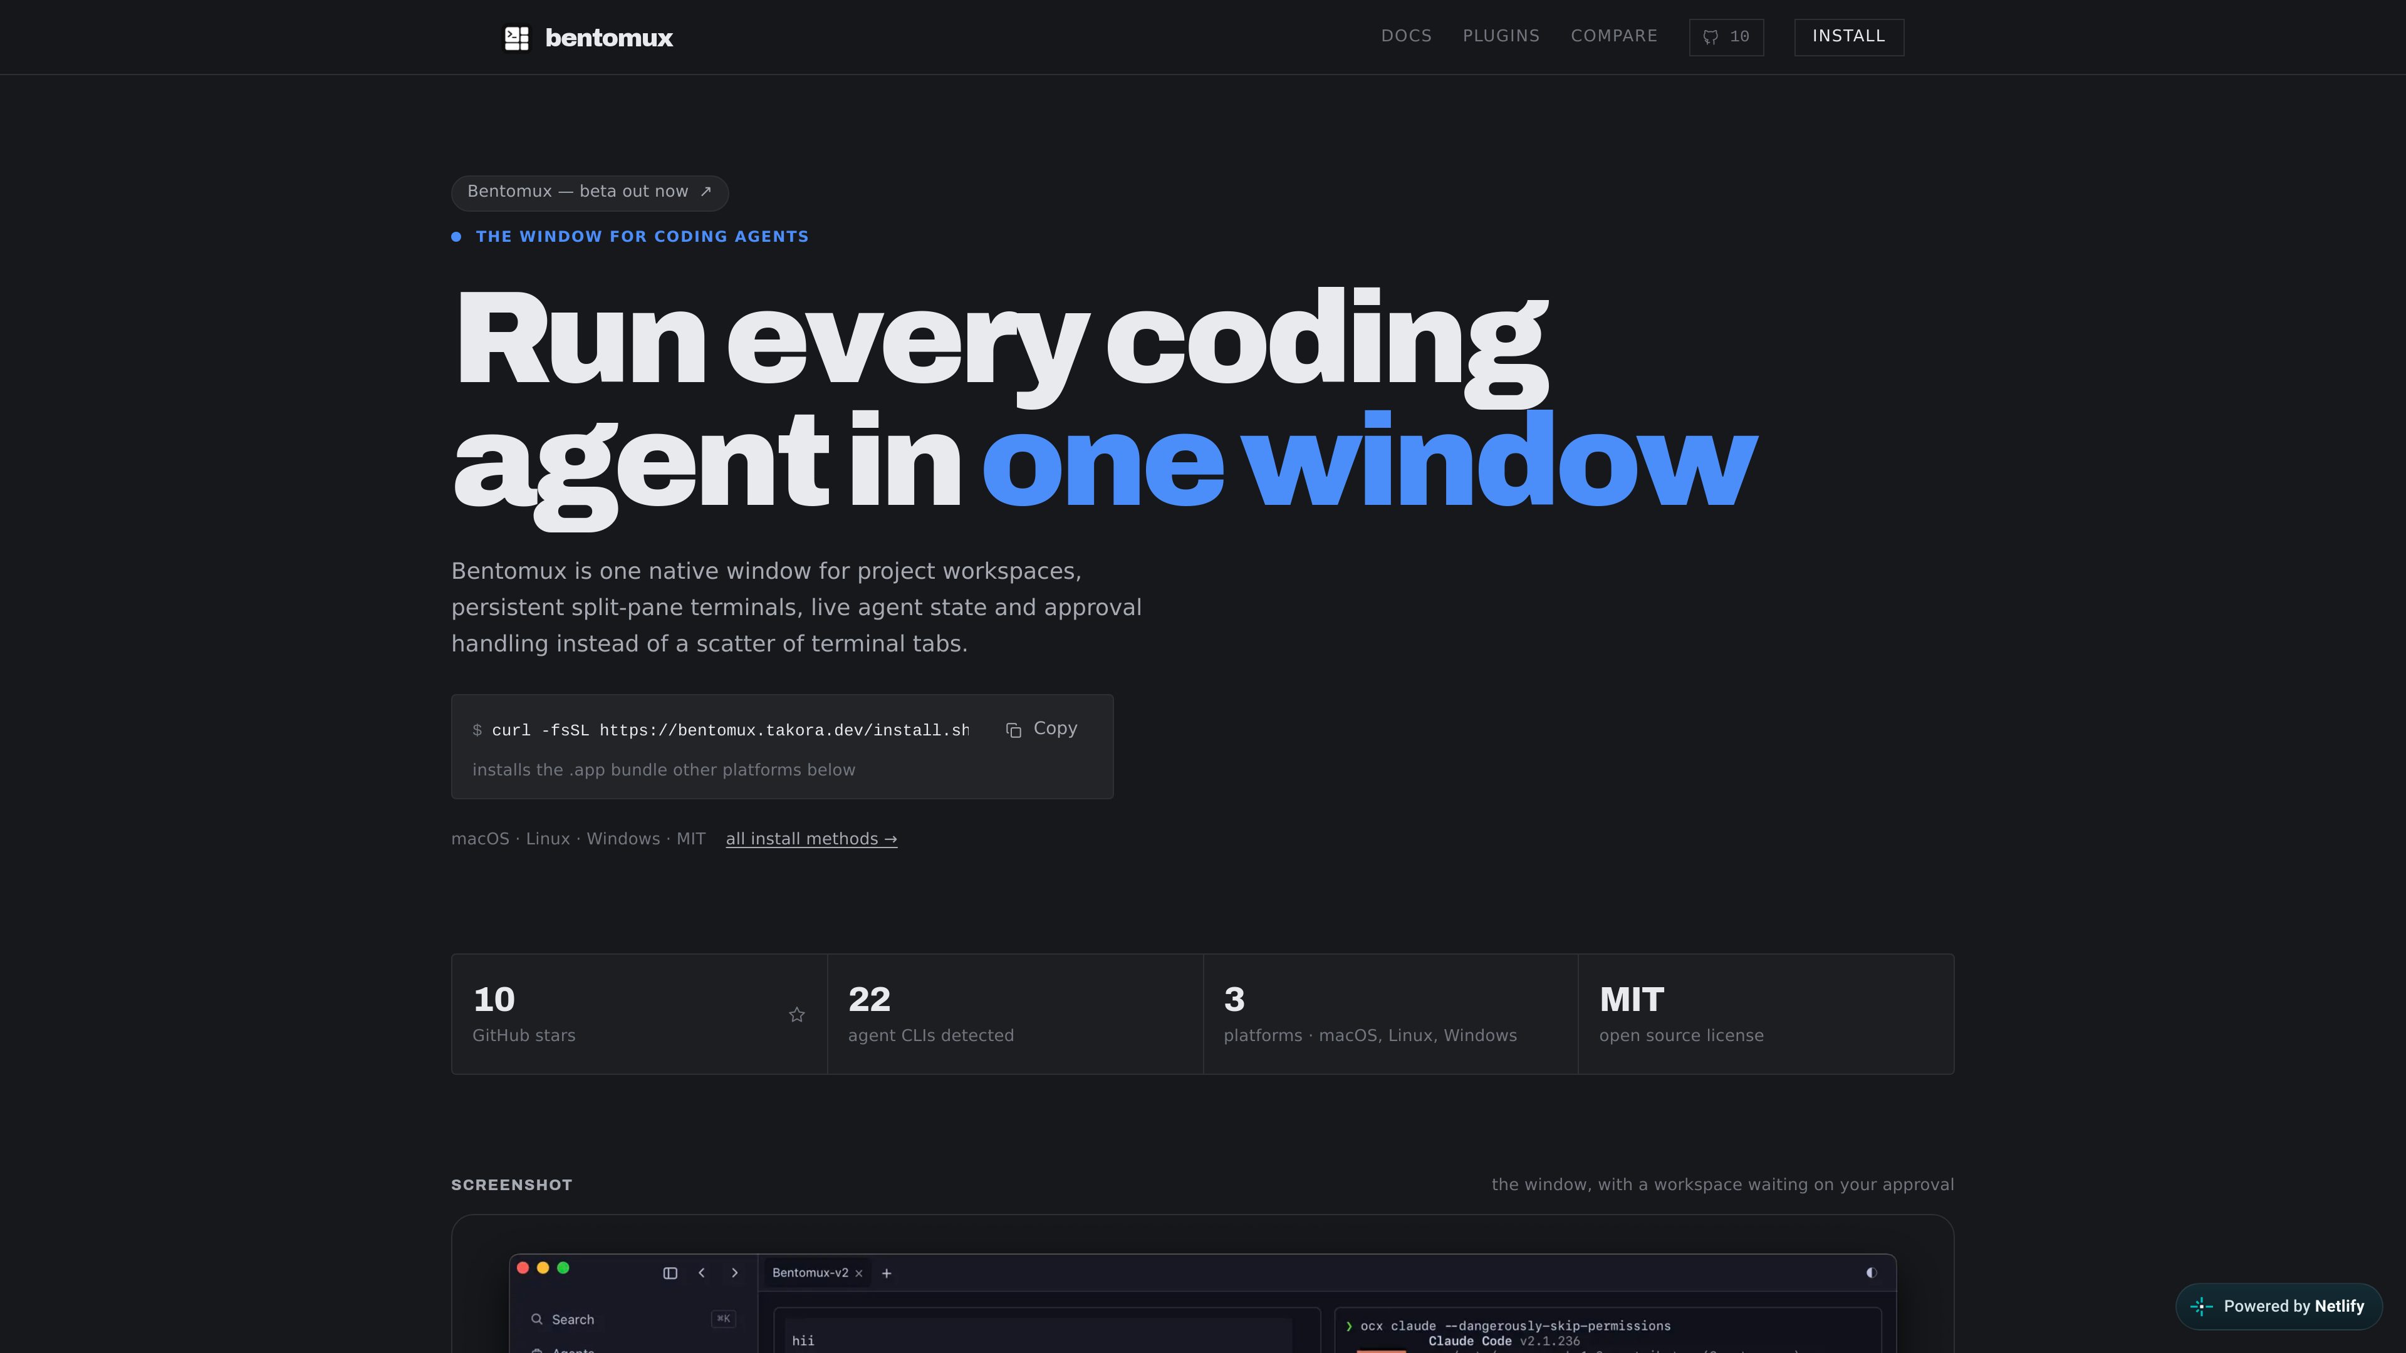The width and height of the screenshot is (2406, 1353).
Task: Click the SCREENSHOT section heading
Action: [x=511, y=1184]
